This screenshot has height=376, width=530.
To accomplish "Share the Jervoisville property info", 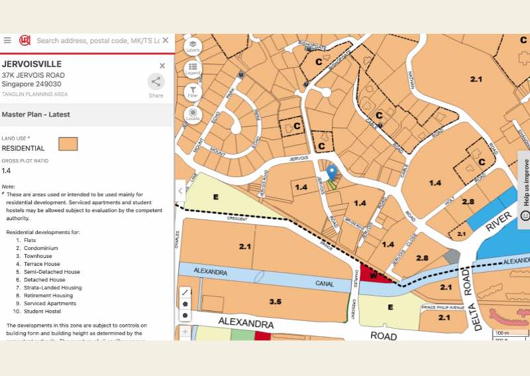I will [x=156, y=82].
